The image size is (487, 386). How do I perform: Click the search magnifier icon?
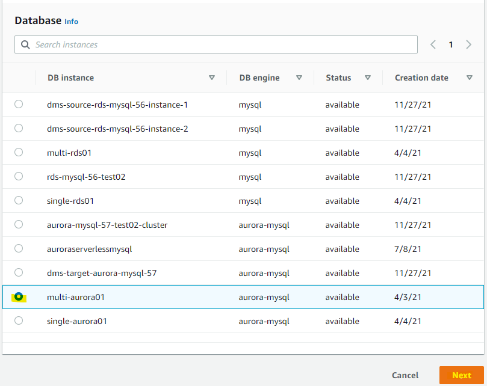(x=25, y=44)
